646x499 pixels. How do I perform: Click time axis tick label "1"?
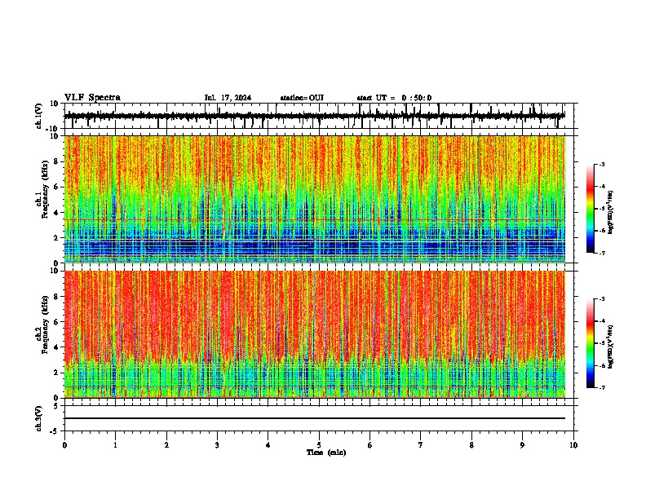[115, 445]
